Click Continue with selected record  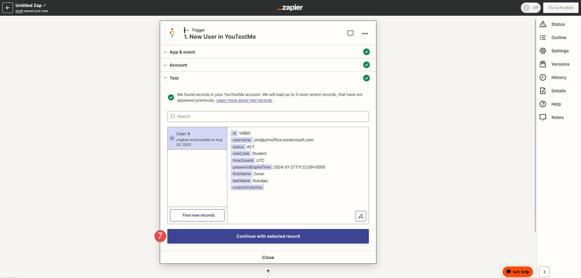tap(268, 236)
